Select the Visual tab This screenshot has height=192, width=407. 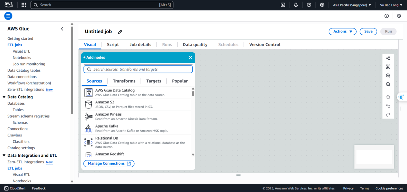pos(90,45)
